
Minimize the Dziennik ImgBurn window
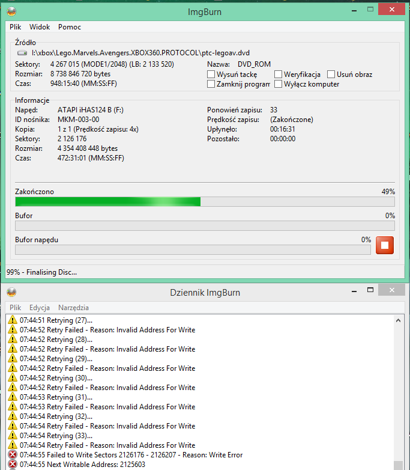[354, 291]
